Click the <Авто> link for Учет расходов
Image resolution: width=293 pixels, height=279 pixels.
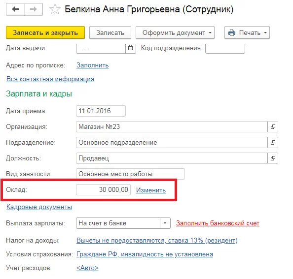(x=87, y=268)
